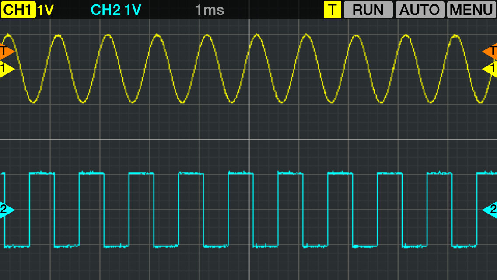Grab the left orange trigger level marker
This screenshot has width=497, height=280.
pyautogui.click(x=6, y=51)
